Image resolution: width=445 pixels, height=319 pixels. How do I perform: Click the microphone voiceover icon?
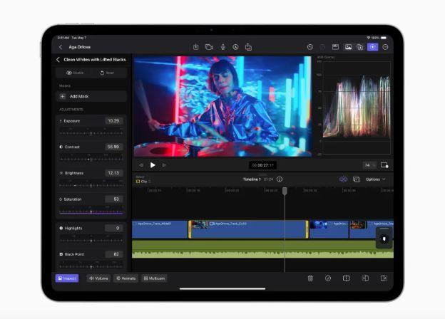point(222,47)
